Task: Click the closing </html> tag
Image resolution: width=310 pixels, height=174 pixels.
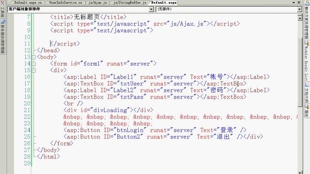Action: click(48, 157)
